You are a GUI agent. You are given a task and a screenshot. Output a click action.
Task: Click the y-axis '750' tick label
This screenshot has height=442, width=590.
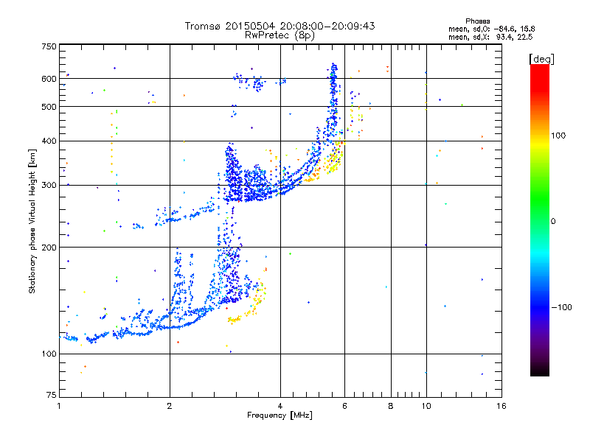pos(49,46)
